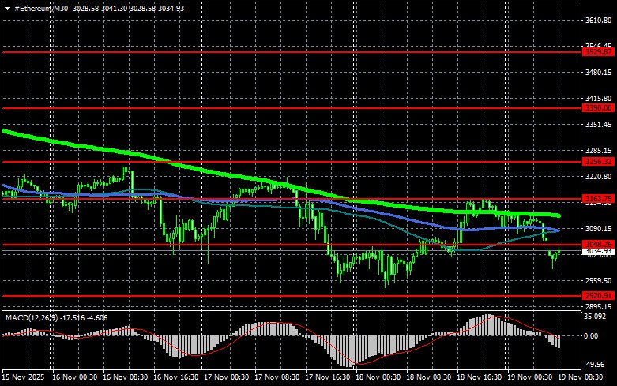Open the dropdown triangle beside #Ethereum,M30
Image resolution: width=617 pixels, height=386 pixels.
6,7
